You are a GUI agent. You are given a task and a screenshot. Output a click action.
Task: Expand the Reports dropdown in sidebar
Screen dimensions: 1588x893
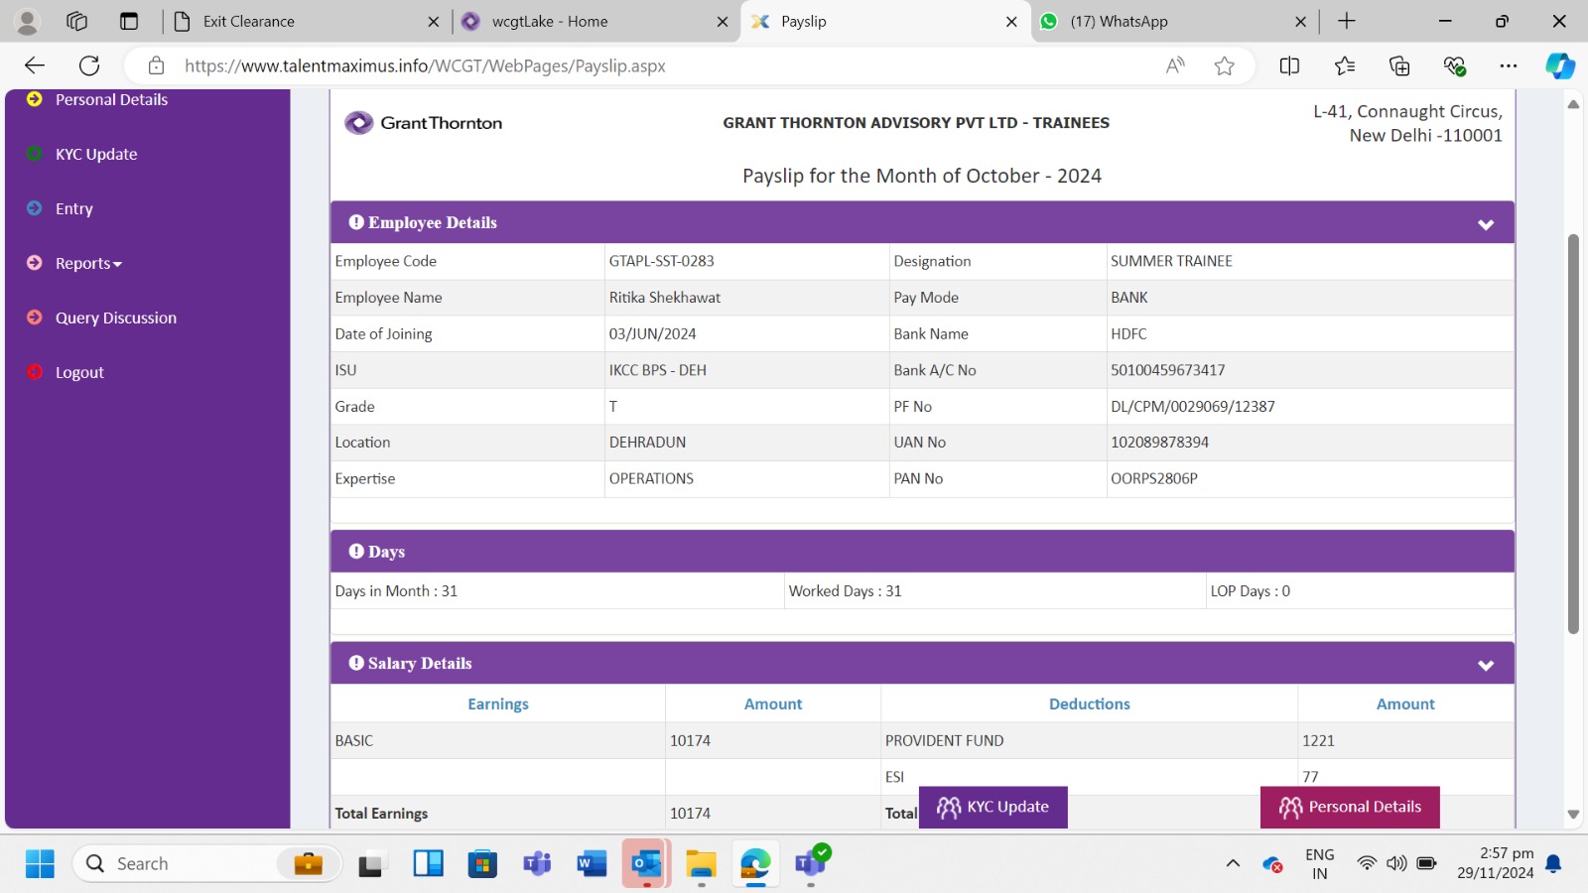[x=88, y=263]
